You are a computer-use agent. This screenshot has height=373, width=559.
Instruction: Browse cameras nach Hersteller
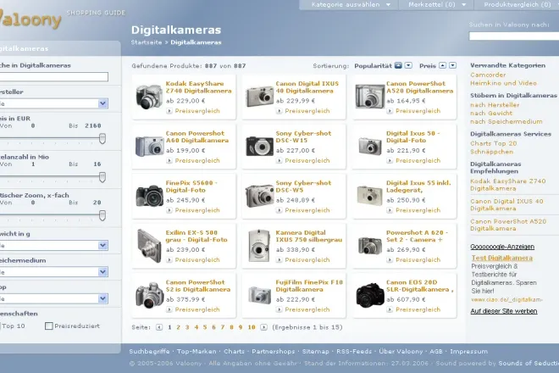click(x=495, y=105)
